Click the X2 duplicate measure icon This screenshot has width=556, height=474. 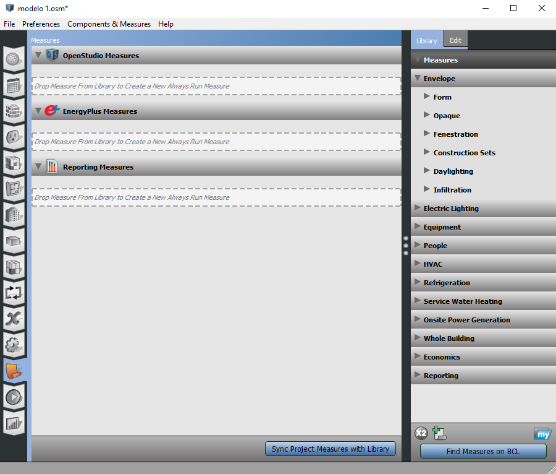coord(421,434)
